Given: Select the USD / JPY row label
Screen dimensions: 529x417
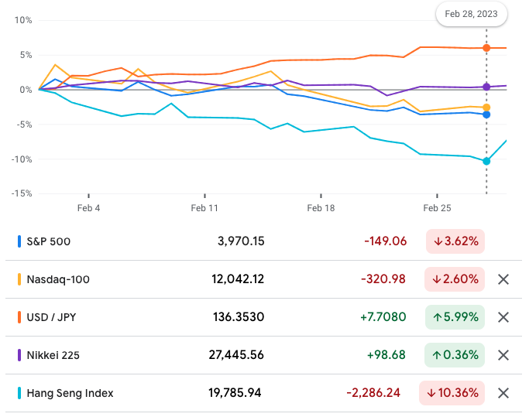Looking at the screenshot, I should pos(53,317).
